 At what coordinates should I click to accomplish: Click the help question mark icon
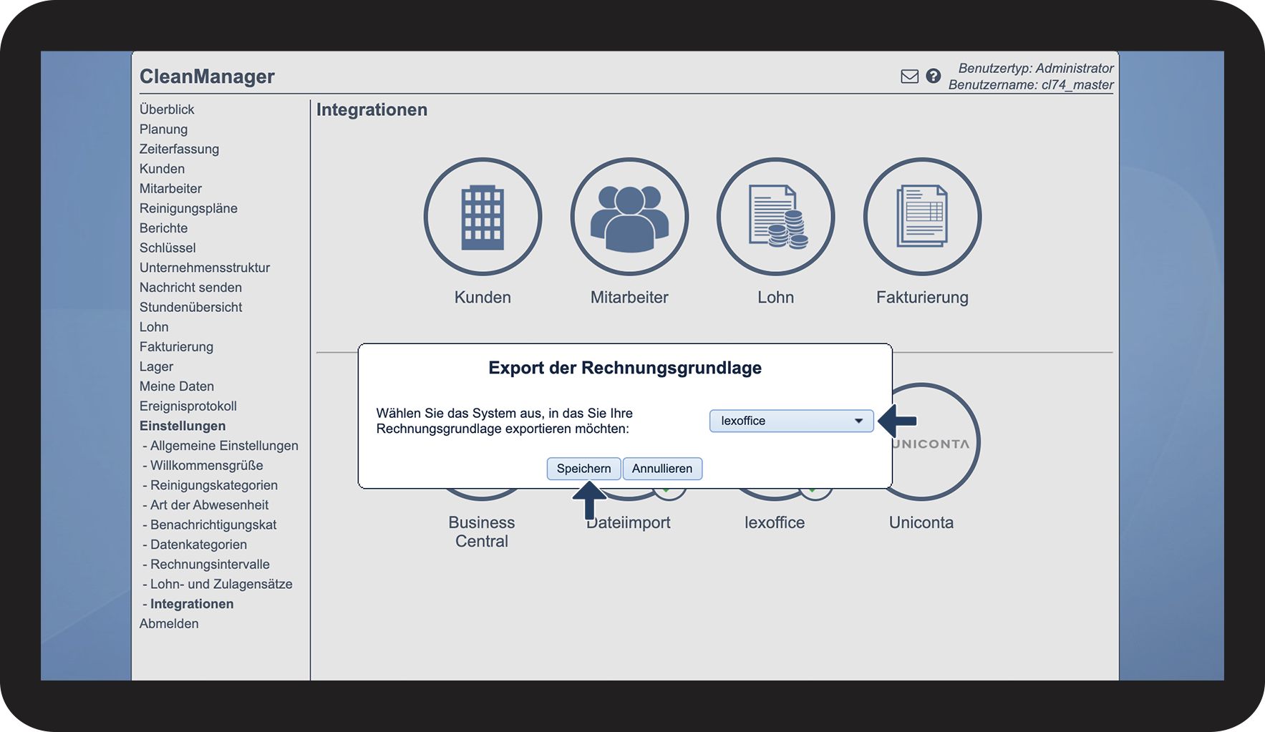[933, 76]
